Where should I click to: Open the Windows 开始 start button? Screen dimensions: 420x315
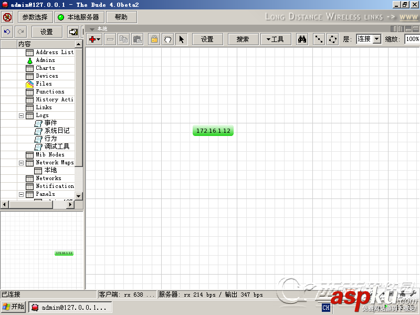pos(14,307)
